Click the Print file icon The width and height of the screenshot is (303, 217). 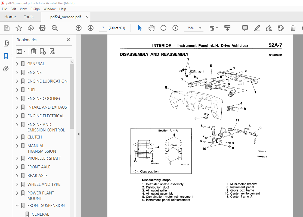coord(42,28)
